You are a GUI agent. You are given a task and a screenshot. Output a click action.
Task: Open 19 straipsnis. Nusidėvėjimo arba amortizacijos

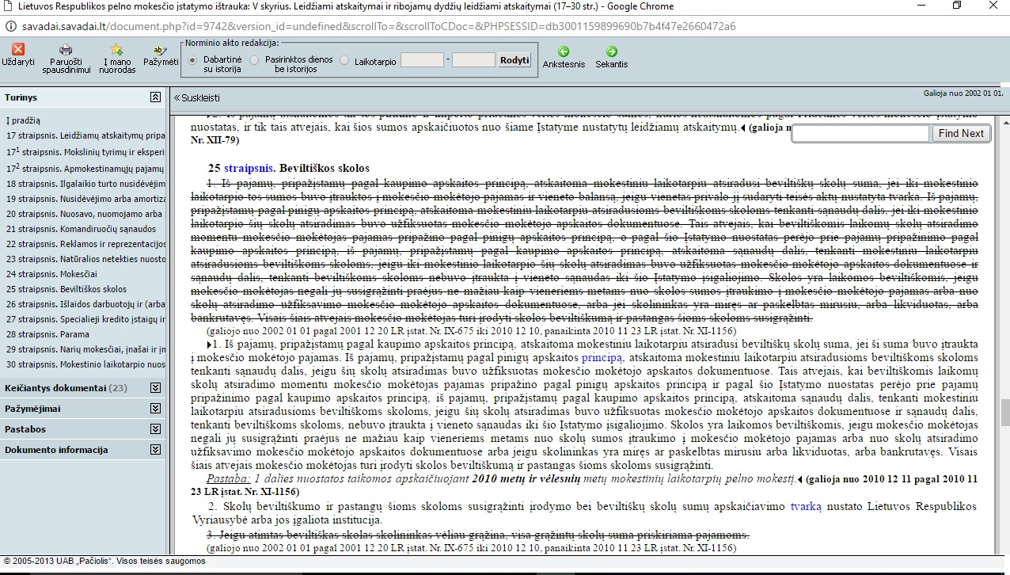point(85,199)
